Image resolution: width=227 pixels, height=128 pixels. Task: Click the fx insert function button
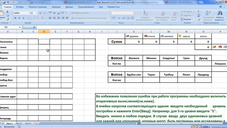[x=34, y=27]
